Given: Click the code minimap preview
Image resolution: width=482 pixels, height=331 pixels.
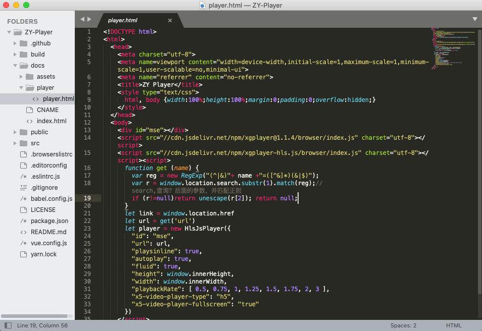Looking at the screenshot, I should click(x=453, y=48).
